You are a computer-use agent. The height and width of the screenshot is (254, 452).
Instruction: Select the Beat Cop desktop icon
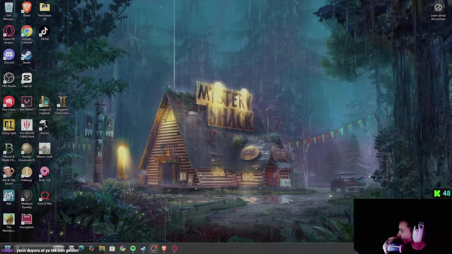click(44, 174)
